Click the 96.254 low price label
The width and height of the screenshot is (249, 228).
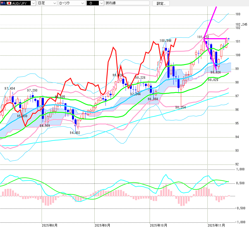[x=181, y=107]
